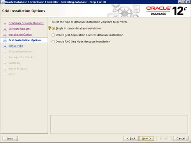Go back with the Back button
The image size is (191, 143).
pos(131,138)
